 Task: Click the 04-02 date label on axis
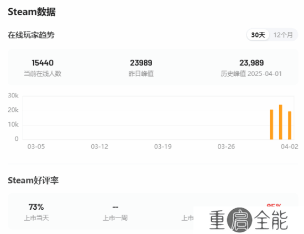pos(290,146)
